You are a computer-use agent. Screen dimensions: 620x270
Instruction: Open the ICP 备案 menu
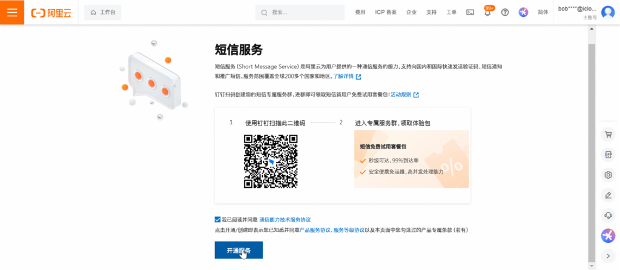[386, 12]
